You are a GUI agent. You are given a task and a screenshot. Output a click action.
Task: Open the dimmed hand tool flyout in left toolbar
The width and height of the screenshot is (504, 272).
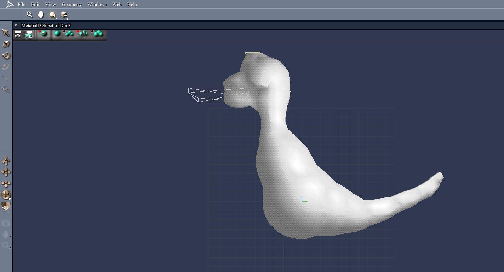tap(6, 234)
